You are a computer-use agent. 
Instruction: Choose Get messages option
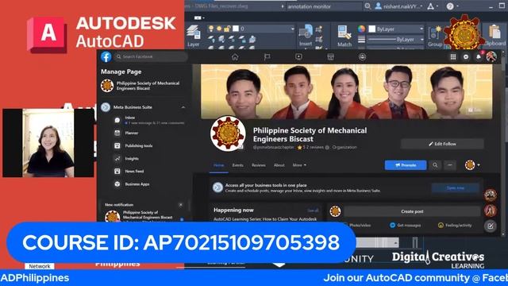click(406, 225)
